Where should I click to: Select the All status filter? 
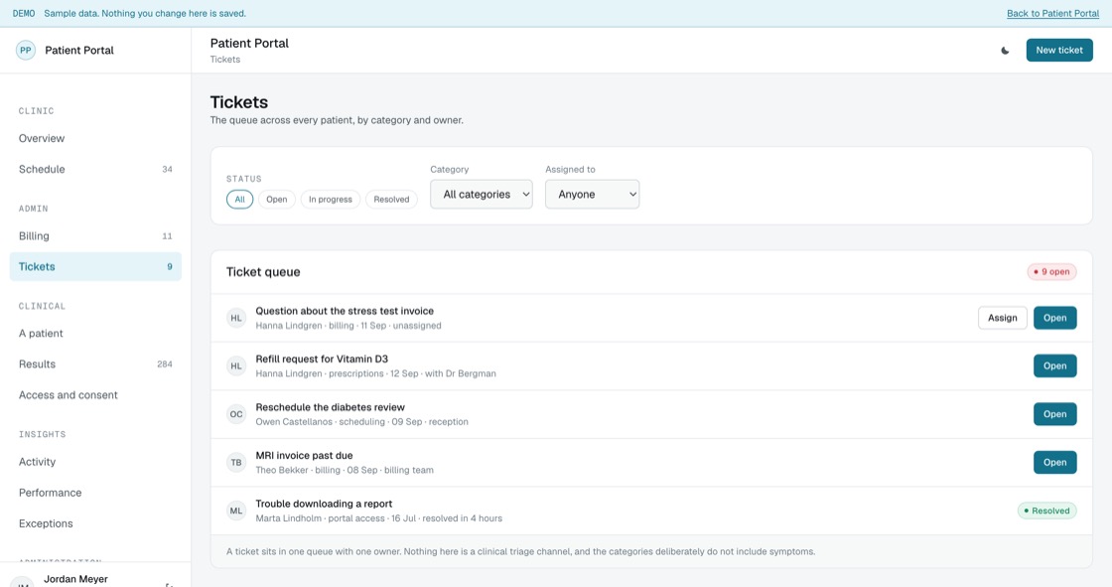[239, 200]
